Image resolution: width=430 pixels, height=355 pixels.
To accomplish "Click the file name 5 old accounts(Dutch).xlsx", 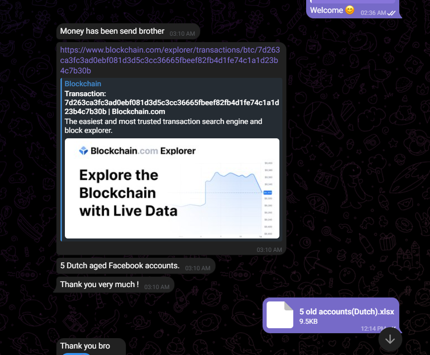I will pos(347,312).
